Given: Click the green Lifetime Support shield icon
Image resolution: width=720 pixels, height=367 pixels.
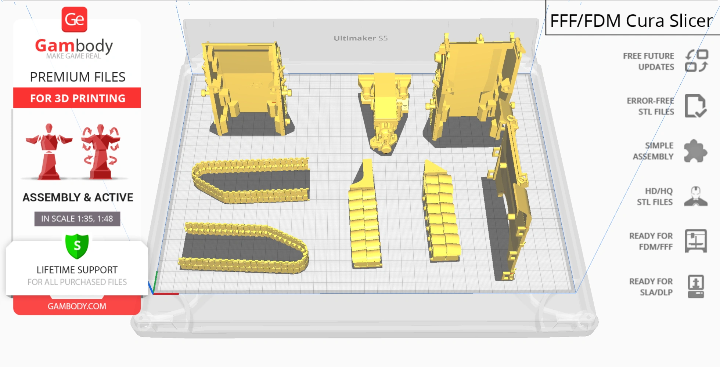Looking at the screenshot, I should point(77,246).
